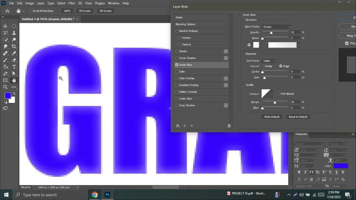Open the font size 25 pt dropdown

[317, 150]
